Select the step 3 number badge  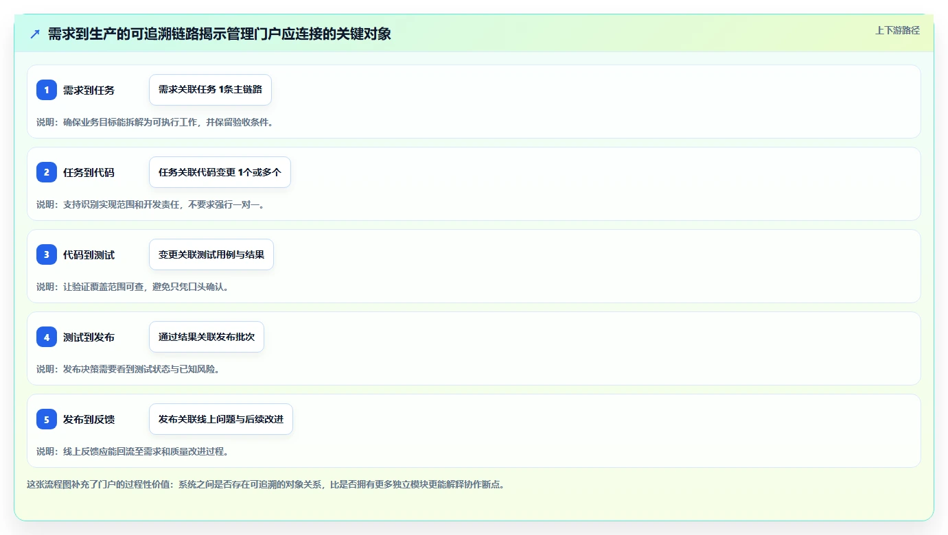pos(47,254)
